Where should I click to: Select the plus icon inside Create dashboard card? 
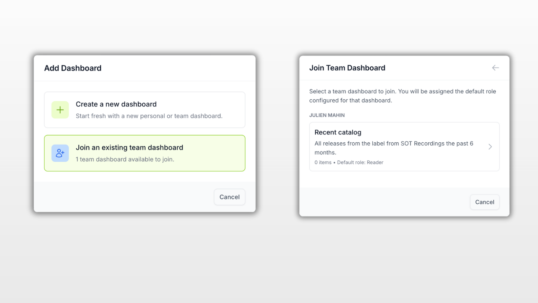tap(60, 110)
